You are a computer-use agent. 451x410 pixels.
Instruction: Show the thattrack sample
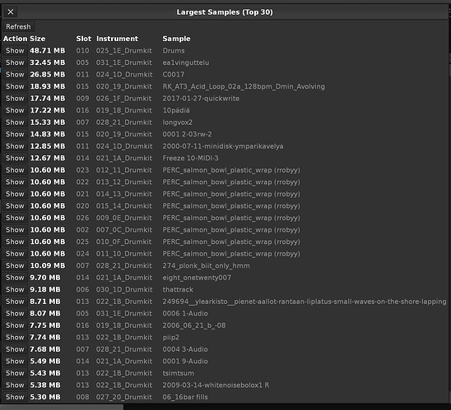coord(16,289)
